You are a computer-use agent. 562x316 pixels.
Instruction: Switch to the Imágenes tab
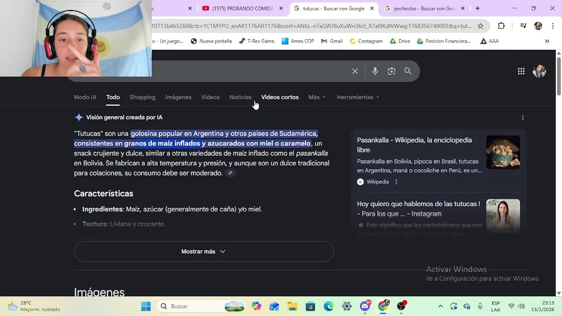[x=178, y=97]
